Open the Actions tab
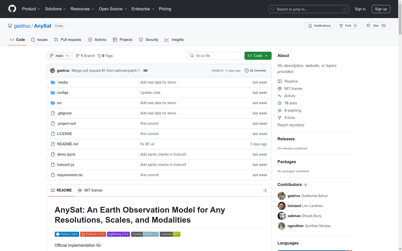Viewport: 402px width, 251px height. point(97,40)
